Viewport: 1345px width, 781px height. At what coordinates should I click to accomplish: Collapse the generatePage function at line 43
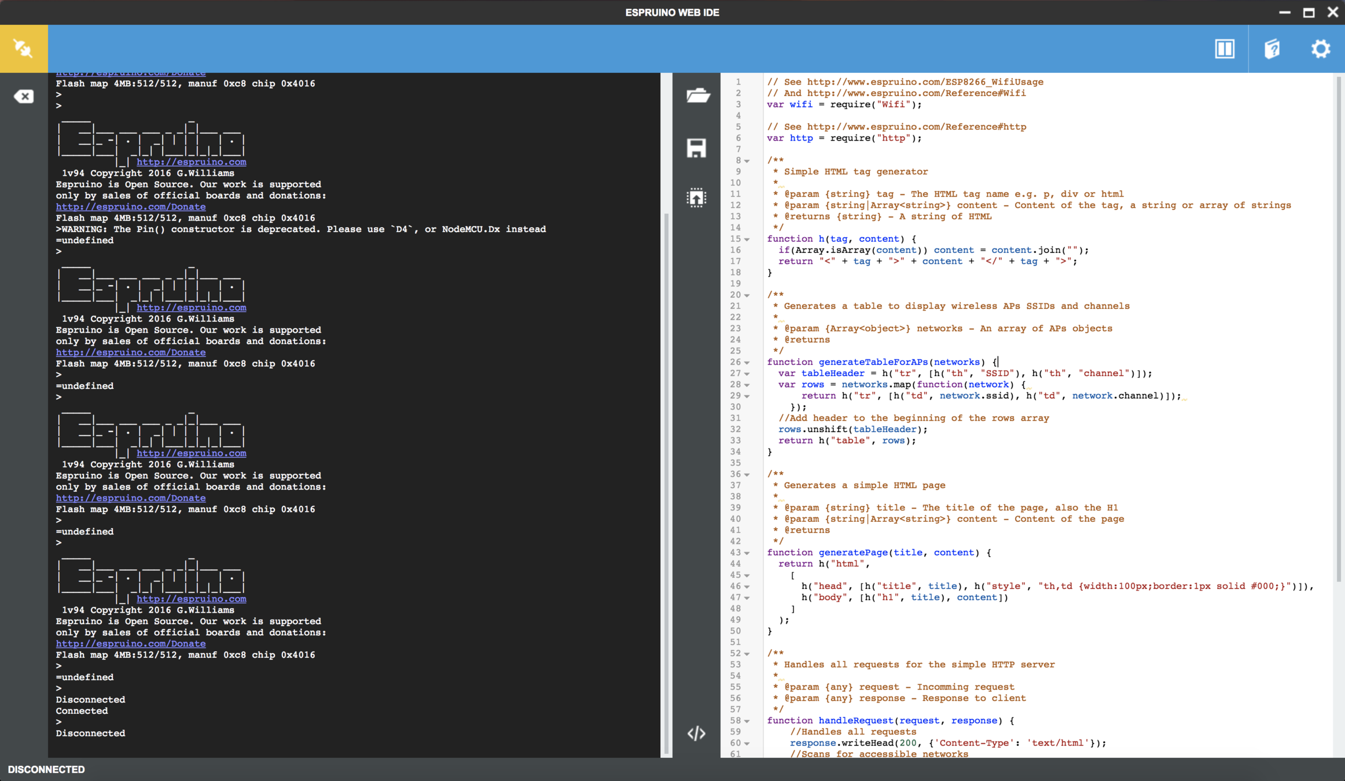747,553
